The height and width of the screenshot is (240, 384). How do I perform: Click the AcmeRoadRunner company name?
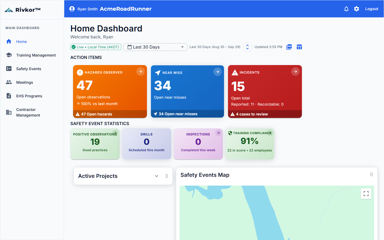pos(126,9)
